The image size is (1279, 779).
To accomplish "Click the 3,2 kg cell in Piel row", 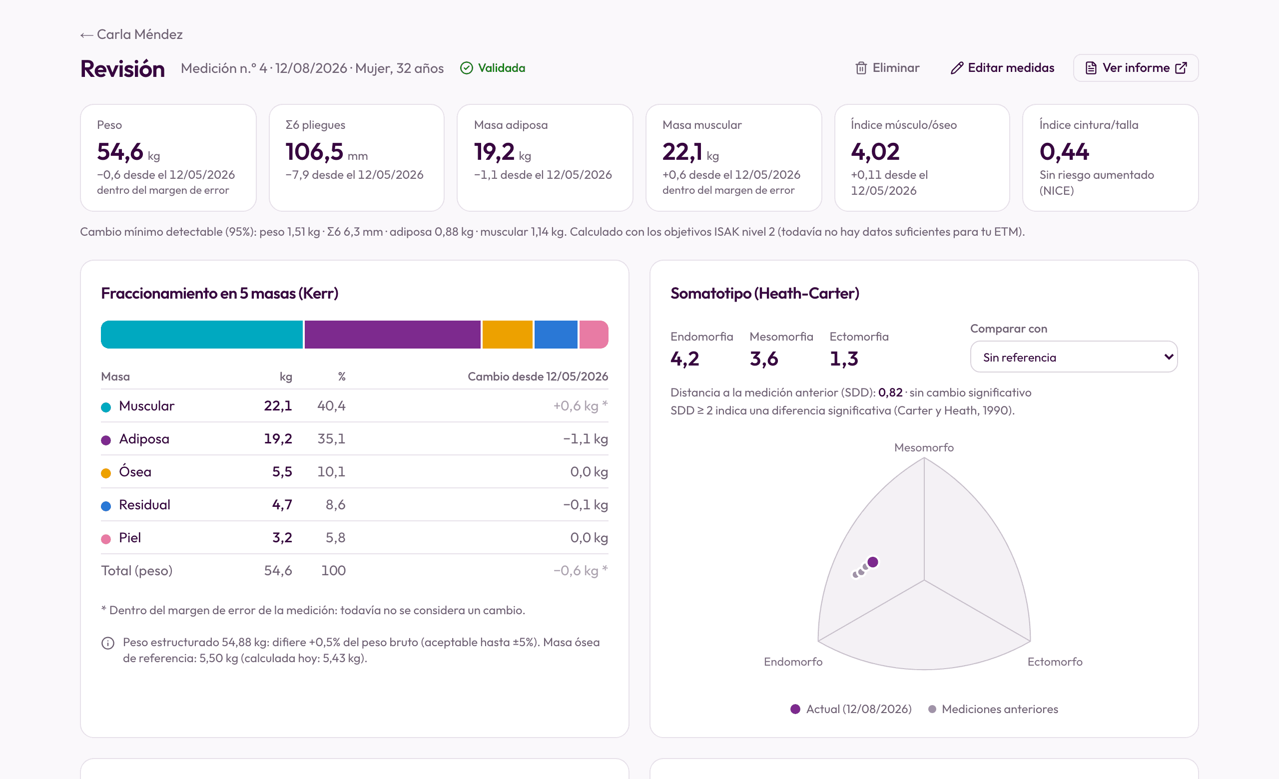I will (282, 537).
